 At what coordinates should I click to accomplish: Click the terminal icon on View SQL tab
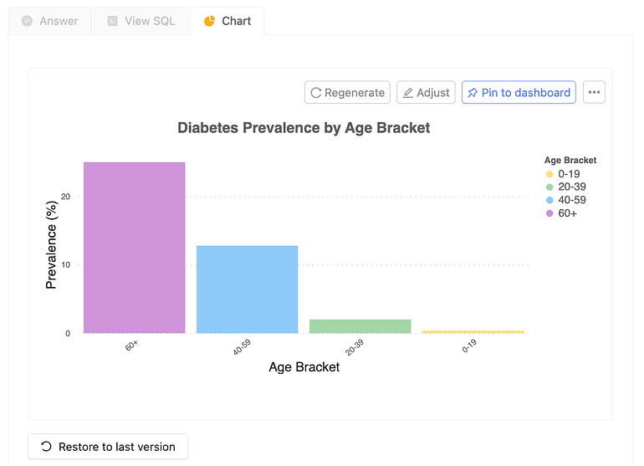click(x=112, y=21)
